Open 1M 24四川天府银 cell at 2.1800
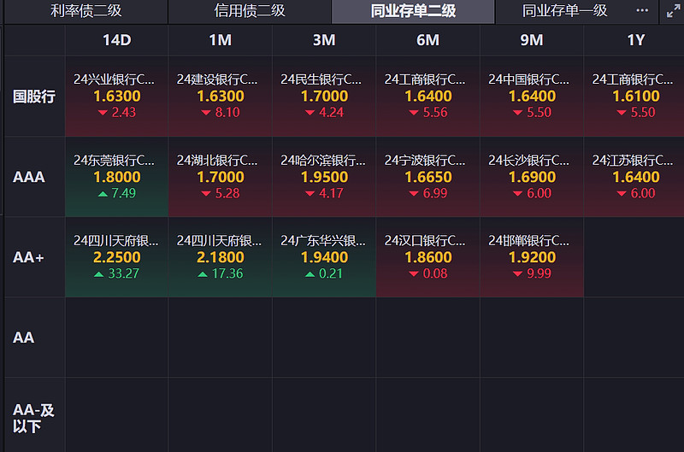The width and height of the screenshot is (684, 452). tap(221, 257)
